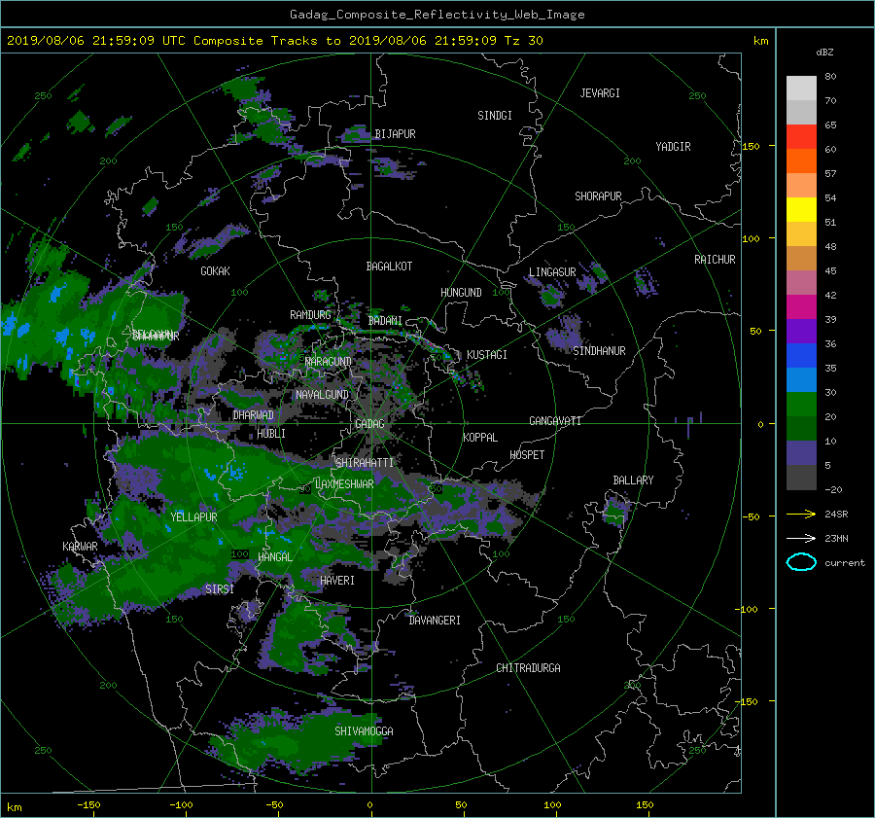Viewport: 875px width, 818px height.
Task: Click the '23MN' legend label
Action: pos(836,538)
